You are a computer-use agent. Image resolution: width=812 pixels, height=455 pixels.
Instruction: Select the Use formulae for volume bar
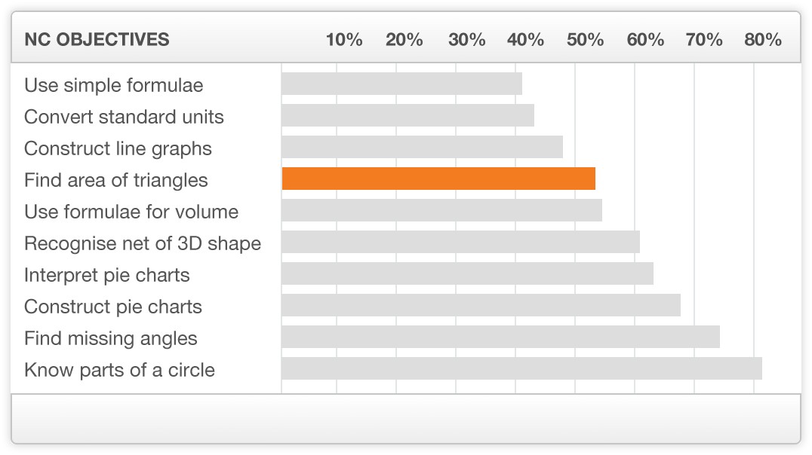point(441,210)
